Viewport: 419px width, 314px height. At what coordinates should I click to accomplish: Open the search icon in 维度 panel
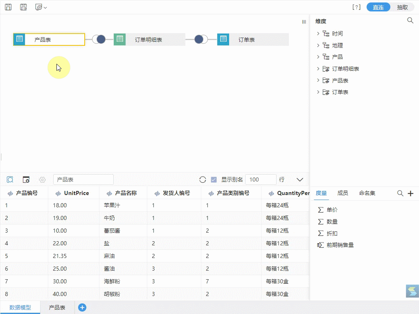(x=410, y=20)
